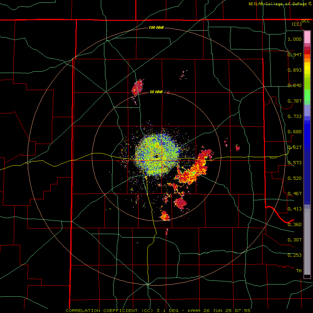Click the DCC label above the legend
Image resolution: width=313 pixels, height=313 pixels.
click(305, 21)
